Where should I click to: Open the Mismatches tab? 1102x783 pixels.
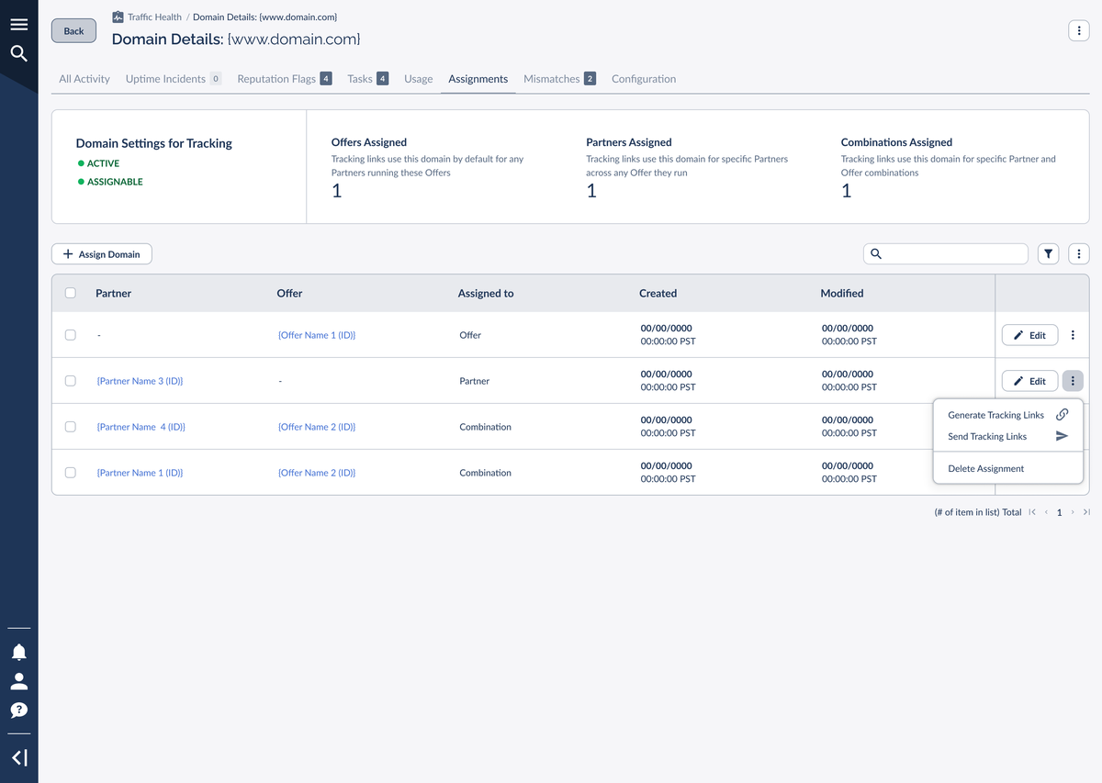tap(560, 79)
